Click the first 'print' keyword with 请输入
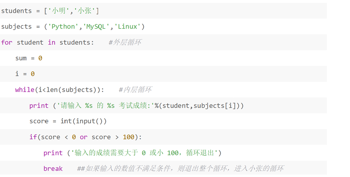Viewport: 350px width, 177px height. 39,106
